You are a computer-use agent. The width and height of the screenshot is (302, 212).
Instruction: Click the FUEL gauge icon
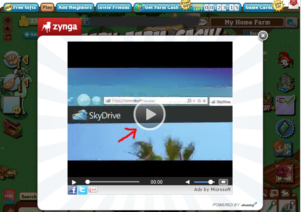tap(9, 196)
